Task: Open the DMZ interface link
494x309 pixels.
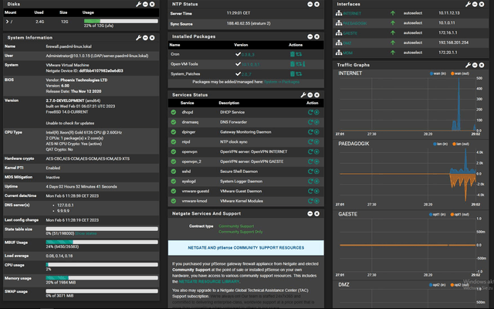Action: point(347,43)
